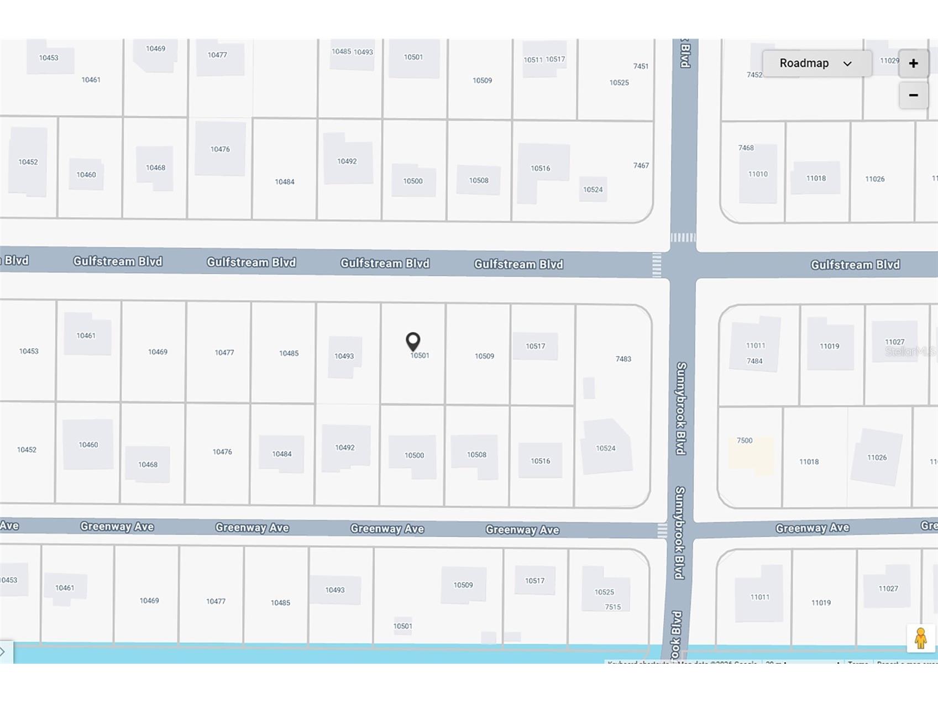Click the 7483 corner lot number
The height and width of the screenshot is (703, 938).
pos(623,359)
